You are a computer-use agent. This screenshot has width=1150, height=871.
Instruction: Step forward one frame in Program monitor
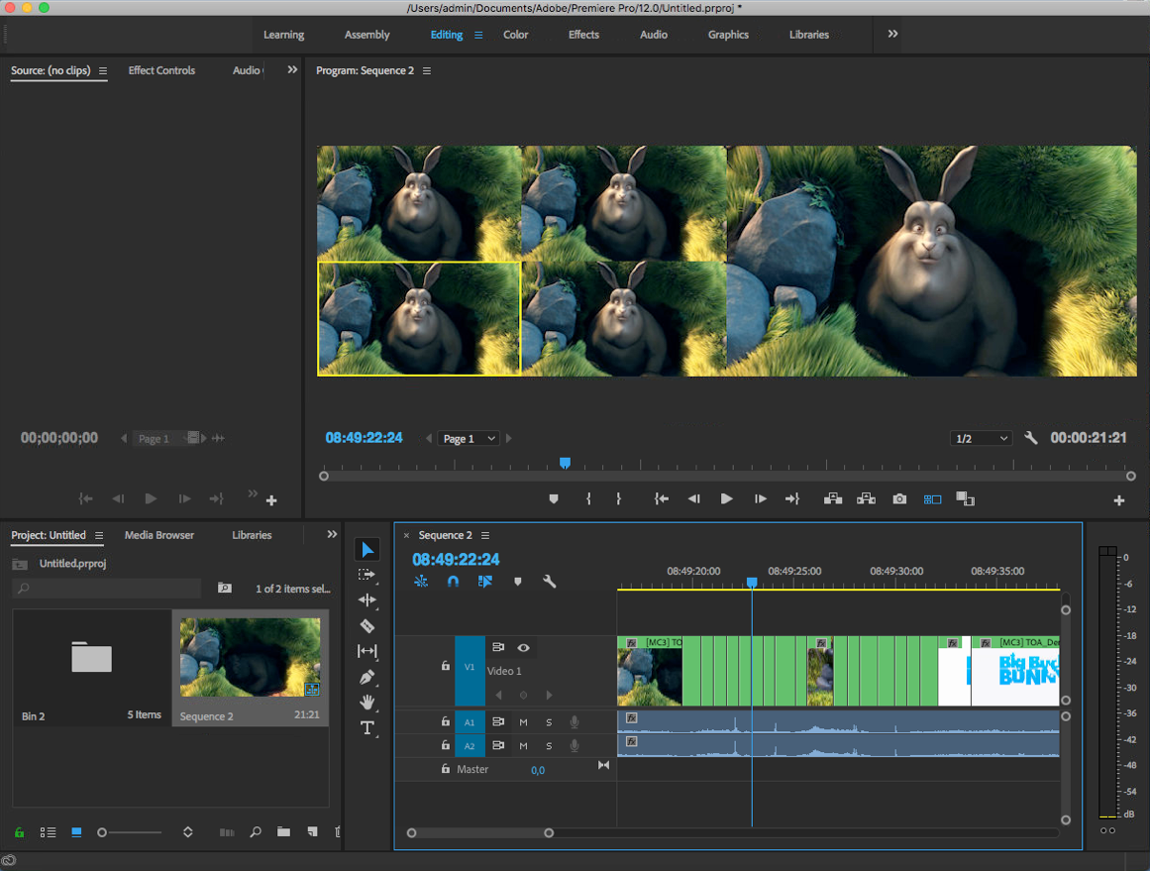761,499
